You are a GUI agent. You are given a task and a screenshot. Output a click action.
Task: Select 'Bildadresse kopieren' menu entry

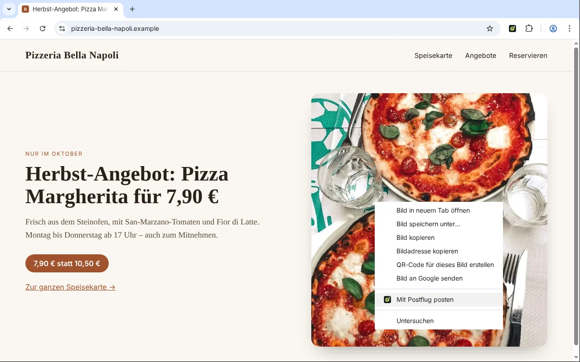pyautogui.click(x=439, y=251)
